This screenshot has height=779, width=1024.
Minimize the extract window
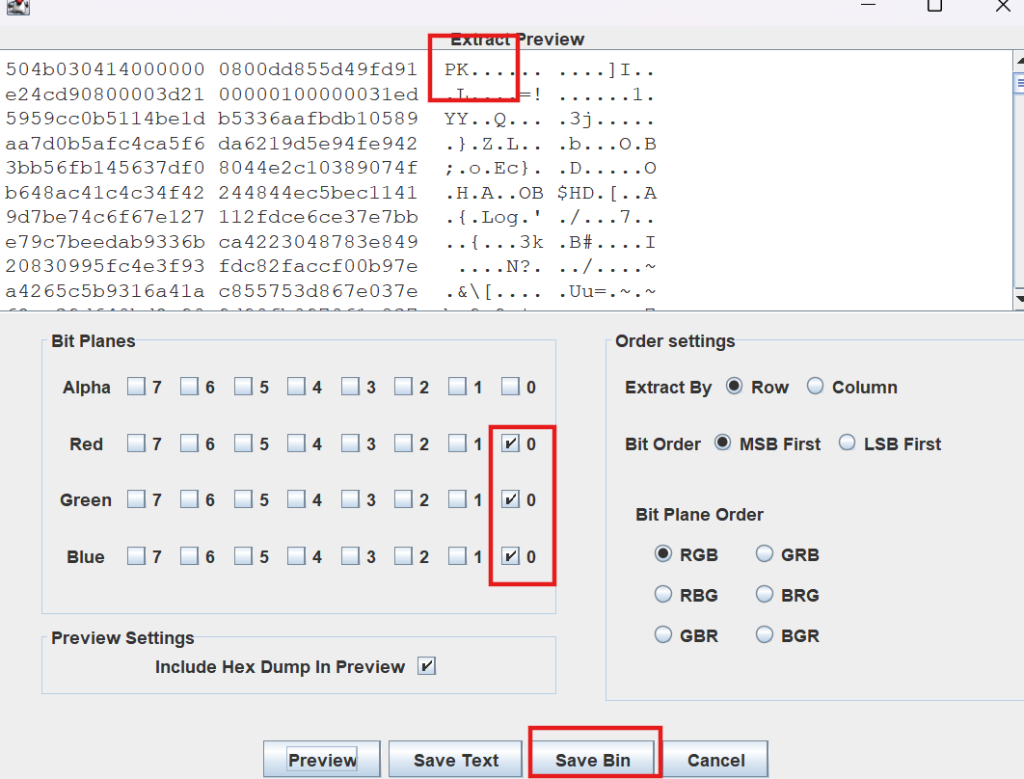coord(868,5)
